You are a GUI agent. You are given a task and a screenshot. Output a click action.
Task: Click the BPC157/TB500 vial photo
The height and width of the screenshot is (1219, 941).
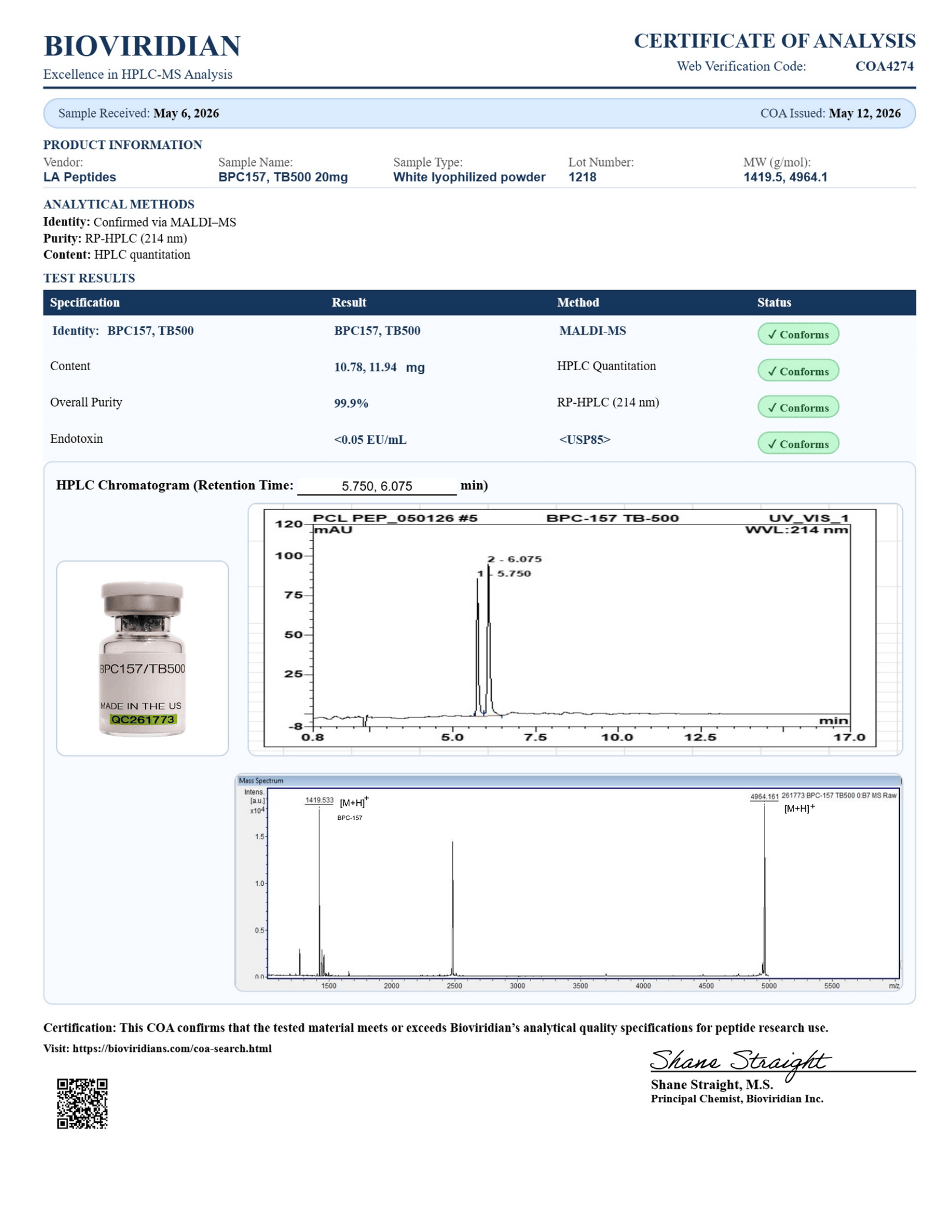click(x=142, y=658)
